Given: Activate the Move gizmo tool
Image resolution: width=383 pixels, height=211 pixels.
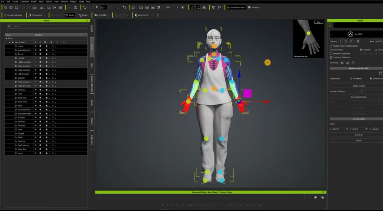Looking at the screenshot, I should pyautogui.click(x=103, y=7).
